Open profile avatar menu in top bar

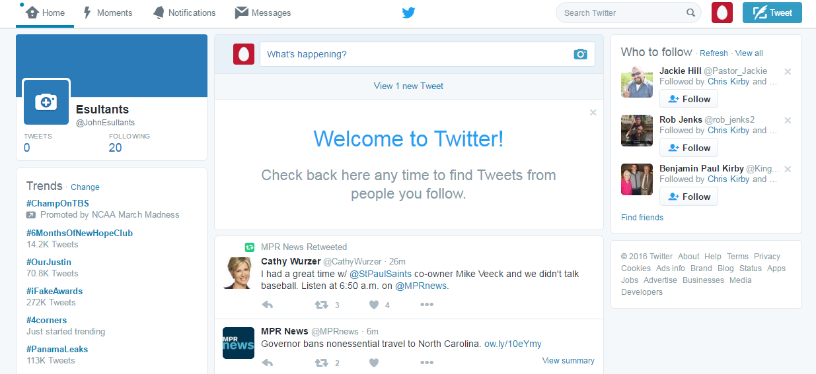click(x=722, y=13)
